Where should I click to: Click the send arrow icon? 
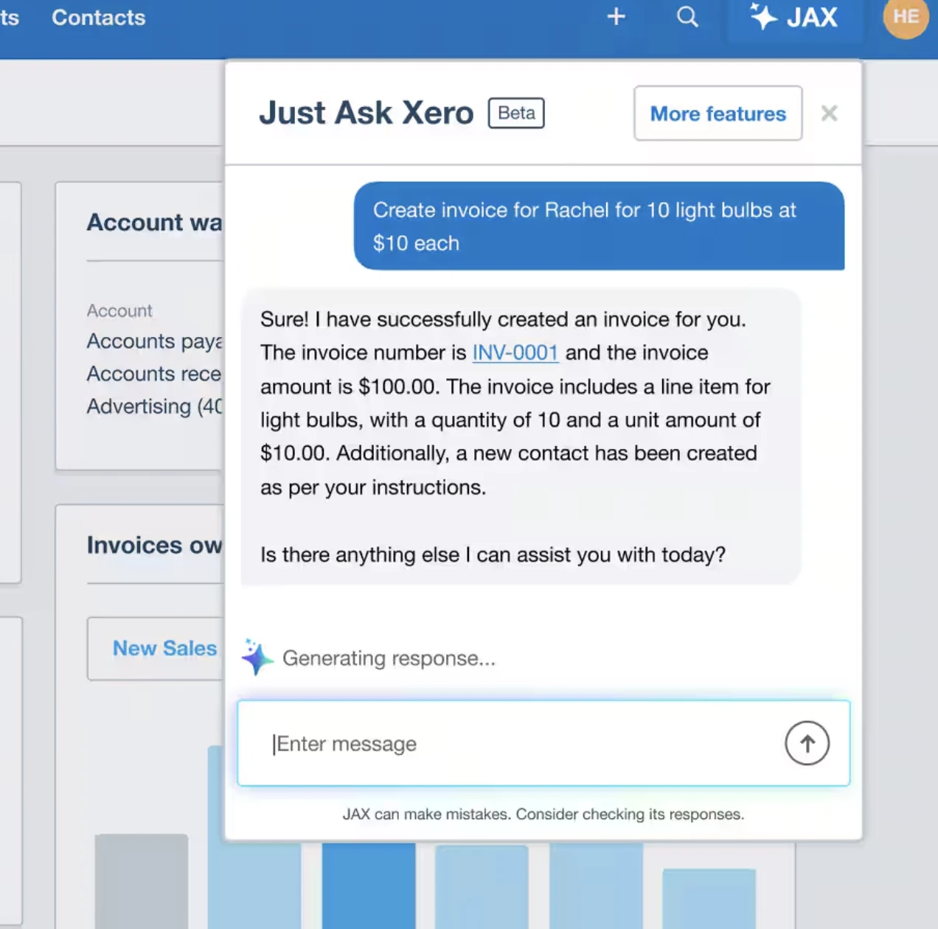(x=807, y=743)
